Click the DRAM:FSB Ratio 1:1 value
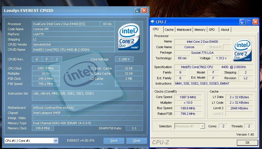The image size is (262, 149). point(134,128)
